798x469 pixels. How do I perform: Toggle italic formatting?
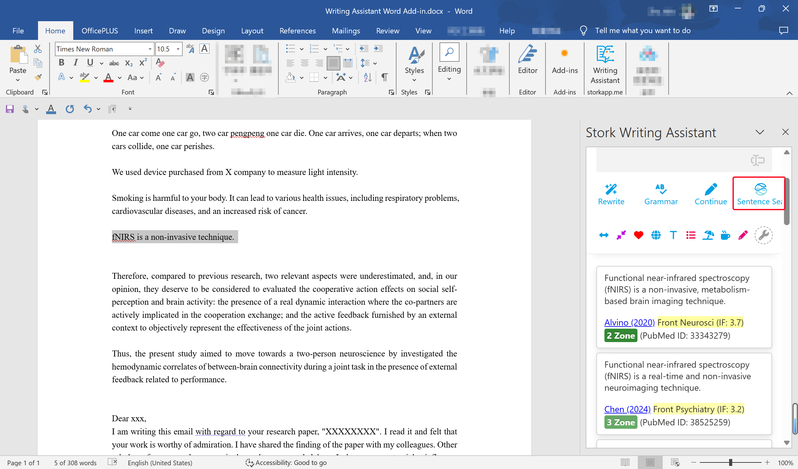tap(75, 63)
